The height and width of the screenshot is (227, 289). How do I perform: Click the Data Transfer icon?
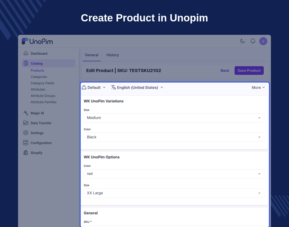26,123
